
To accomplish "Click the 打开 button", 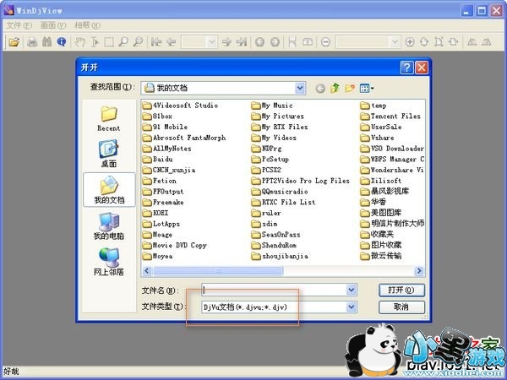I will point(401,290).
